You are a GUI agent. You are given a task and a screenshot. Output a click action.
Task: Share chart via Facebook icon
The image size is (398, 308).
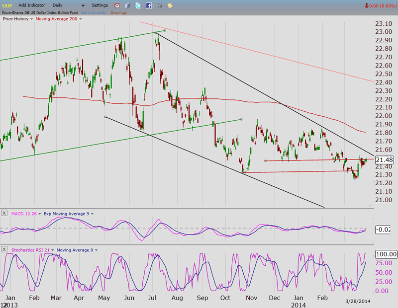pyautogui.click(x=149, y=5)
